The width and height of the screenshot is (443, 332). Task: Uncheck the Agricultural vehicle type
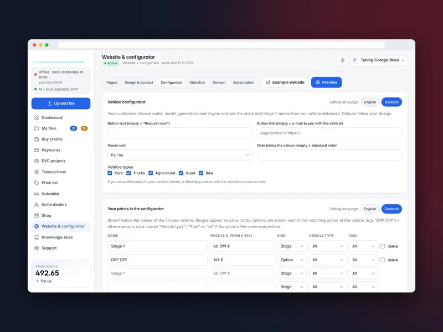pos(151,173)
